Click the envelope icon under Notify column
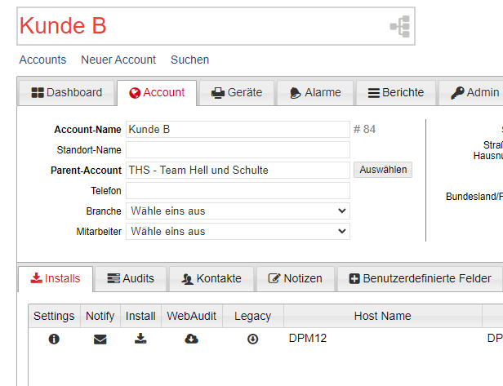Image resolution: width=503 pixels, height=386 pixels. [x=100, y=339]
